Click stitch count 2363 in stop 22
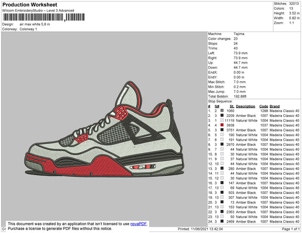This screenshot has height=233, width=302. click(231, 212)
